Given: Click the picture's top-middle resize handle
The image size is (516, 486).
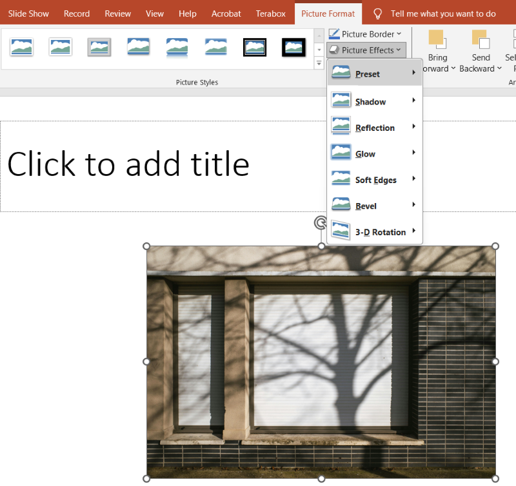Looking at the screenshot, I should pos(321,246).
